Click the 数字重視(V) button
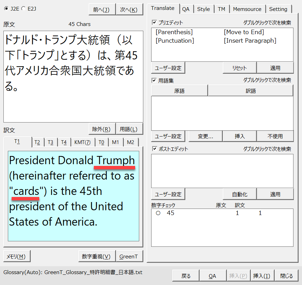The height and width of the screenshot is (285, 302). (96, 256)
